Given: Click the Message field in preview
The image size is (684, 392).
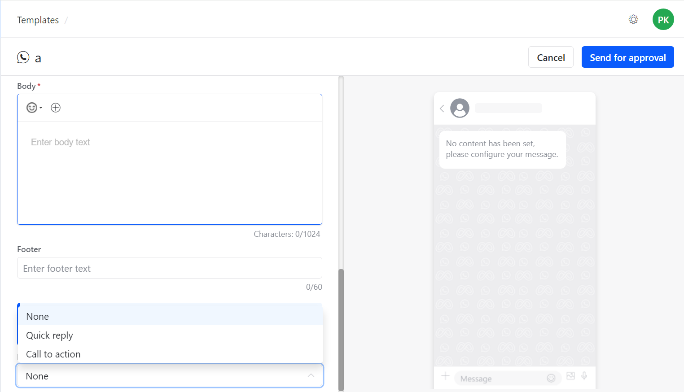Looking at the screenshot, I should tap(507, 379).
